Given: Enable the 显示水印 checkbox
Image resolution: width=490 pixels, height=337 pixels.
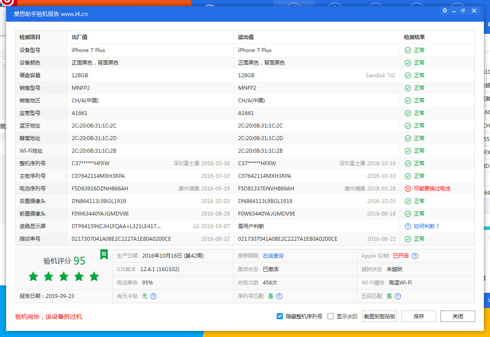Looking at the screenshot, I should pos(331,316).
